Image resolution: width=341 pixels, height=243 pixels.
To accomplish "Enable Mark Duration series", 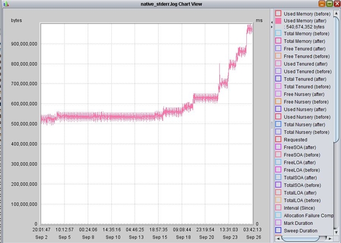I will click(x=278, y=223).
